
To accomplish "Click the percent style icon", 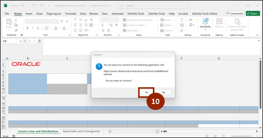I will [x=111, y=25].
